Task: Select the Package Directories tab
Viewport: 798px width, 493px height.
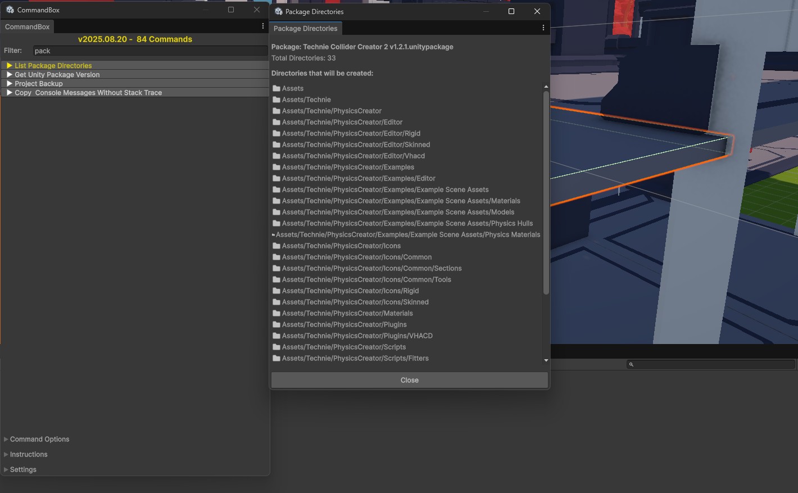Action: 305,28
